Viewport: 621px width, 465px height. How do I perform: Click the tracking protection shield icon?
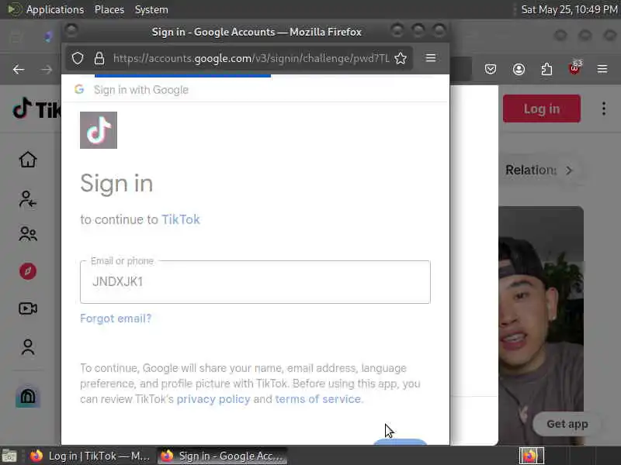click(78, 58)
